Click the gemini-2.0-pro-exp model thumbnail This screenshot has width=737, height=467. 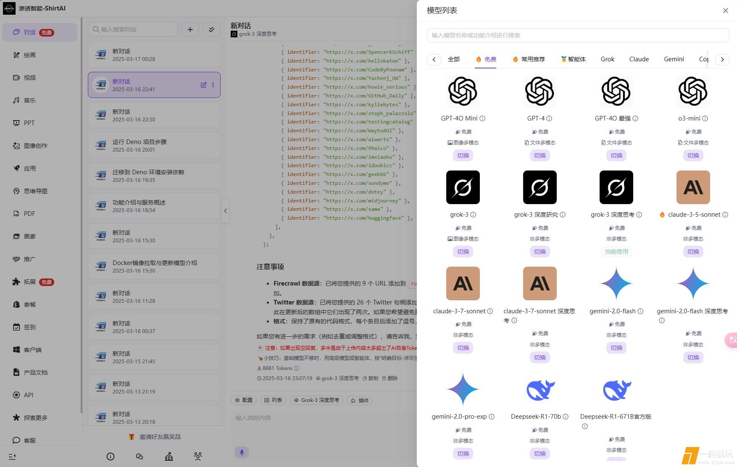pos(463,389)
